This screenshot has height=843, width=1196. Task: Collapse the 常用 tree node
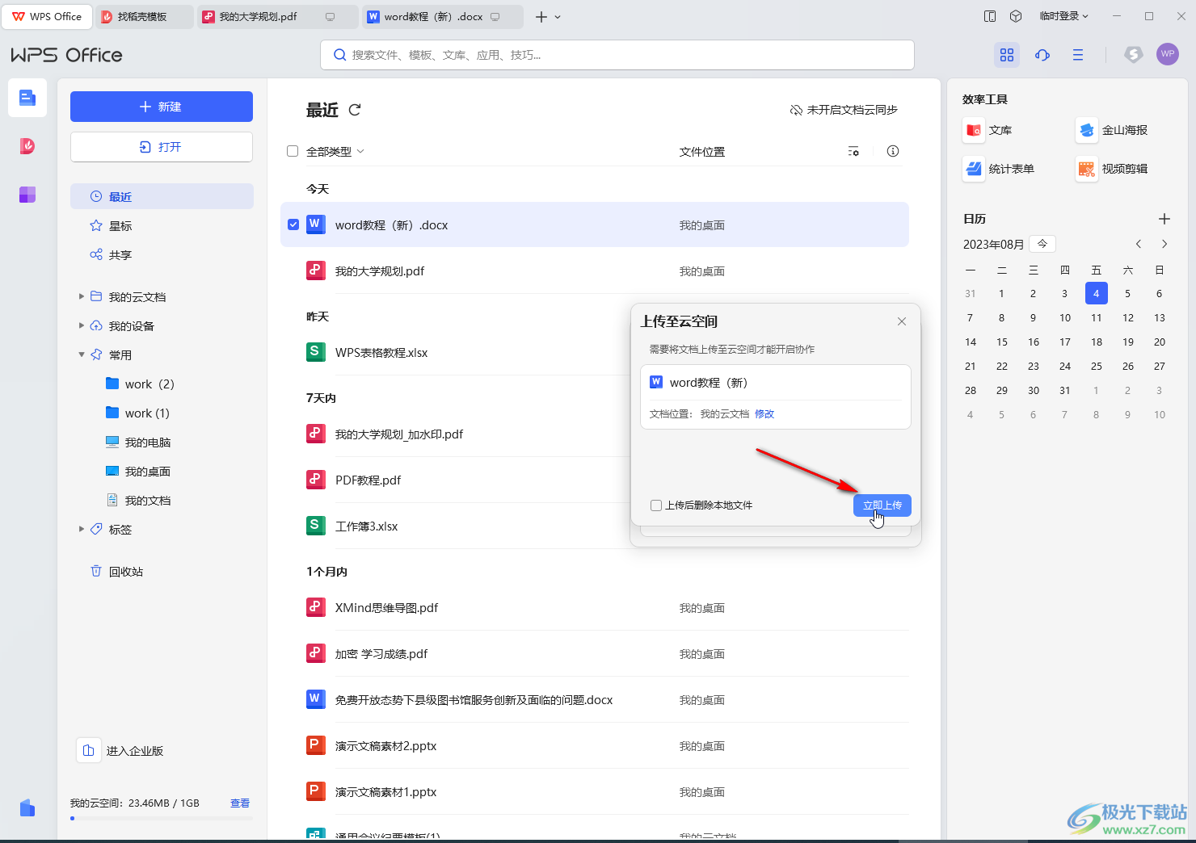click(82, 354)
